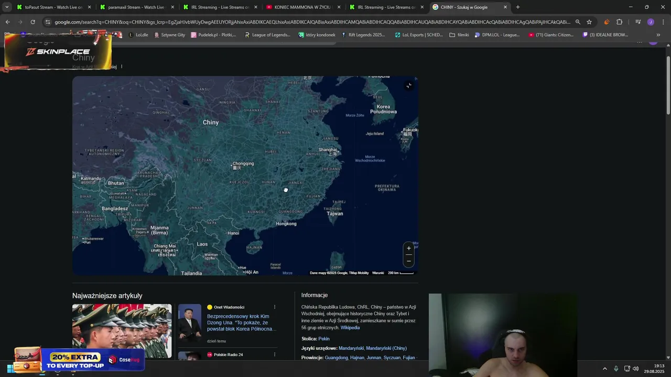Click the Mandaryński (Chiny) language link
This screenshot has width=671, height=377.
click(x=386, y=348)
